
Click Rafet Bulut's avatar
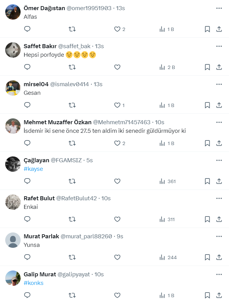(13, 202)
